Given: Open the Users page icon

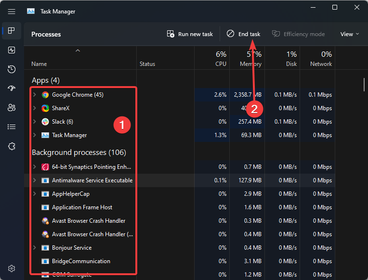Looking at the screenshot, I should tap(12, 108).
